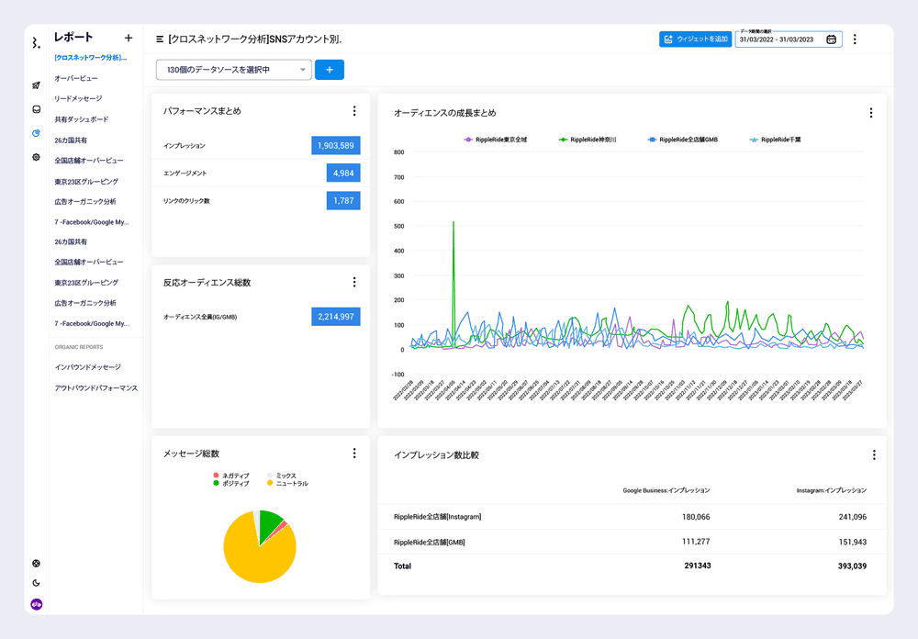
Task: Open the inbox icon in left sidebar
Action: click(x=36, y=109)
